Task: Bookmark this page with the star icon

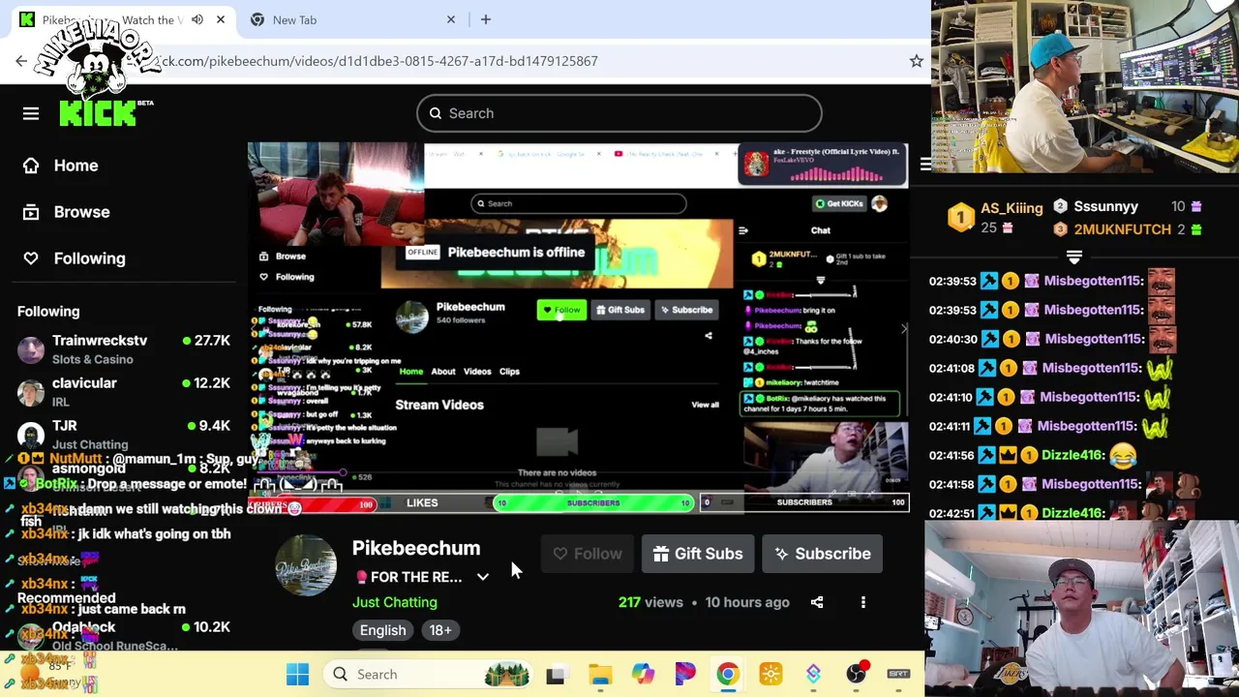Action: (916, 61)
